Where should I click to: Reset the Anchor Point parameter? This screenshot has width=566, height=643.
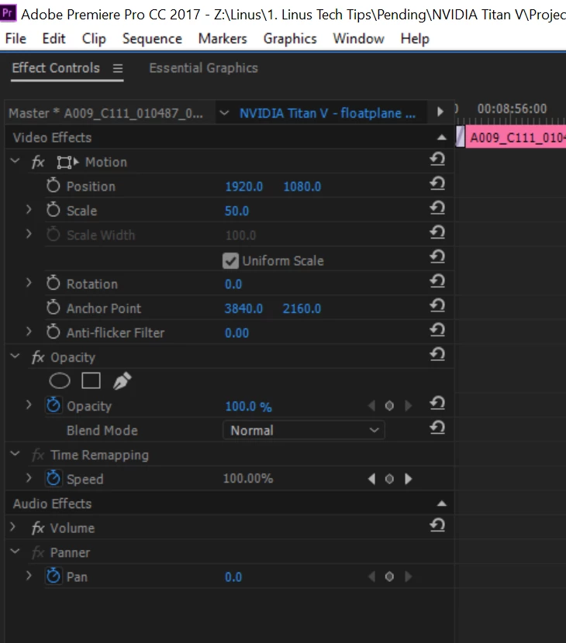pyautogui.click(x=437, y=305)
